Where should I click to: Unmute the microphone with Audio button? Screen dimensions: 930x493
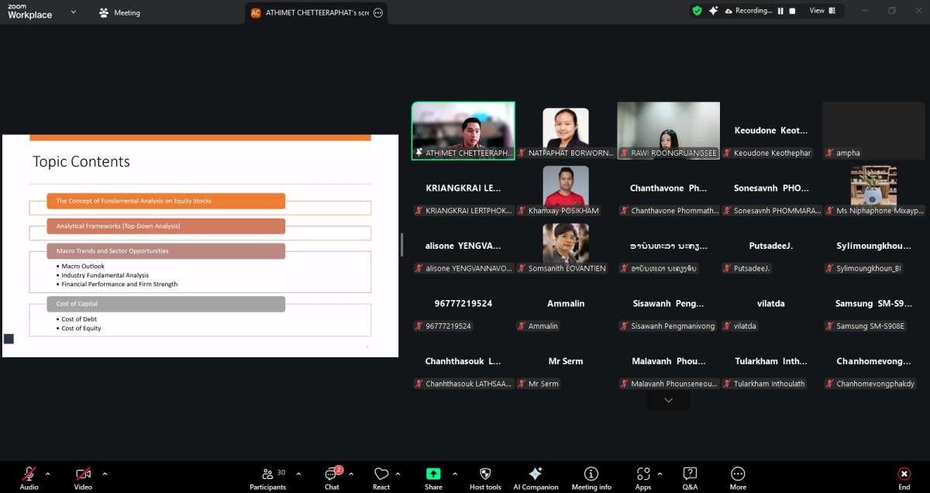coord(29,474)
